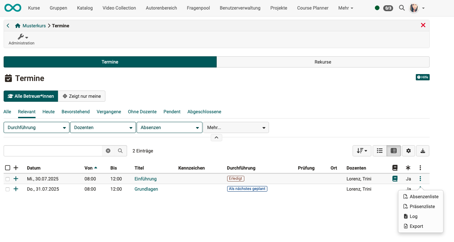Switch to the Rekurse tab

coord(323,62)
